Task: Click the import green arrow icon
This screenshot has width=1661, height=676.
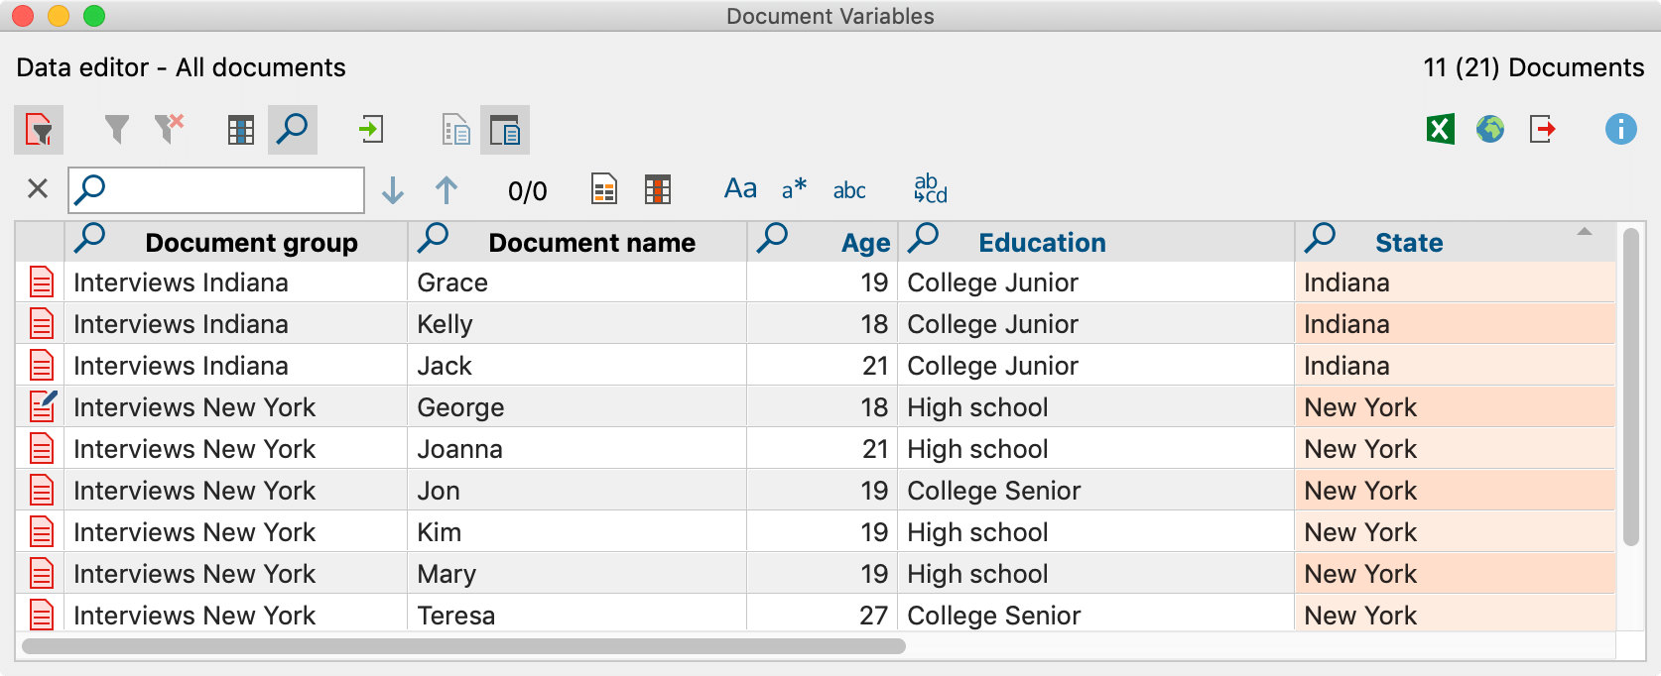Action: click(x=371, y=129)
